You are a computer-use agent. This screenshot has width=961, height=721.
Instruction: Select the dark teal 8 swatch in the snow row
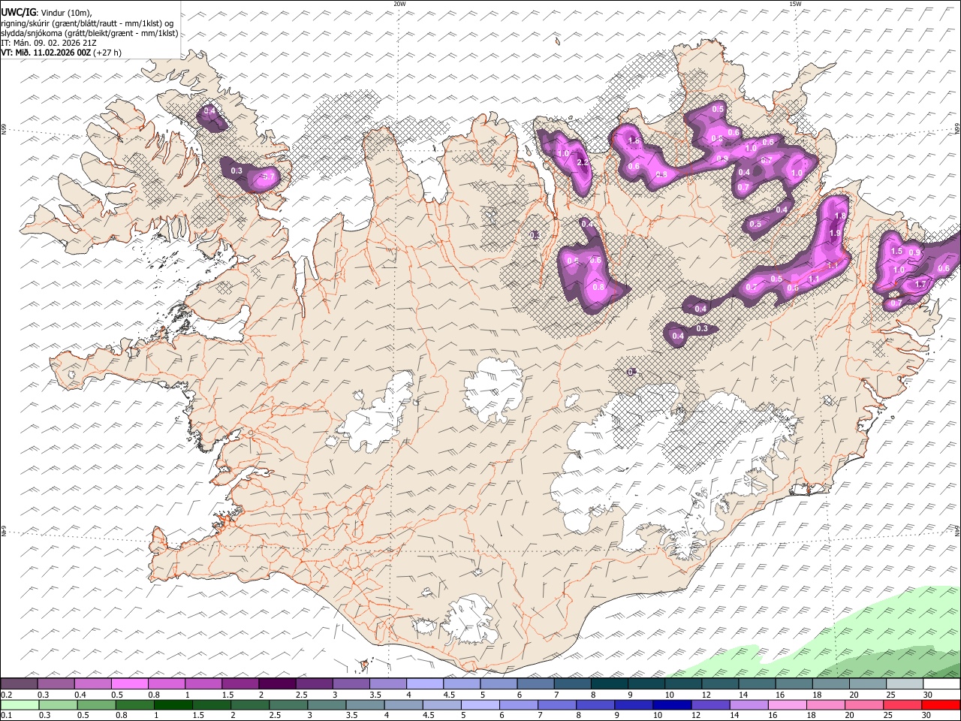point(610,684)
